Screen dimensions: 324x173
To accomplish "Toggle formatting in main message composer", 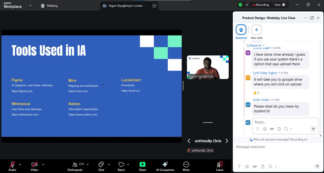I will [239, 167].
